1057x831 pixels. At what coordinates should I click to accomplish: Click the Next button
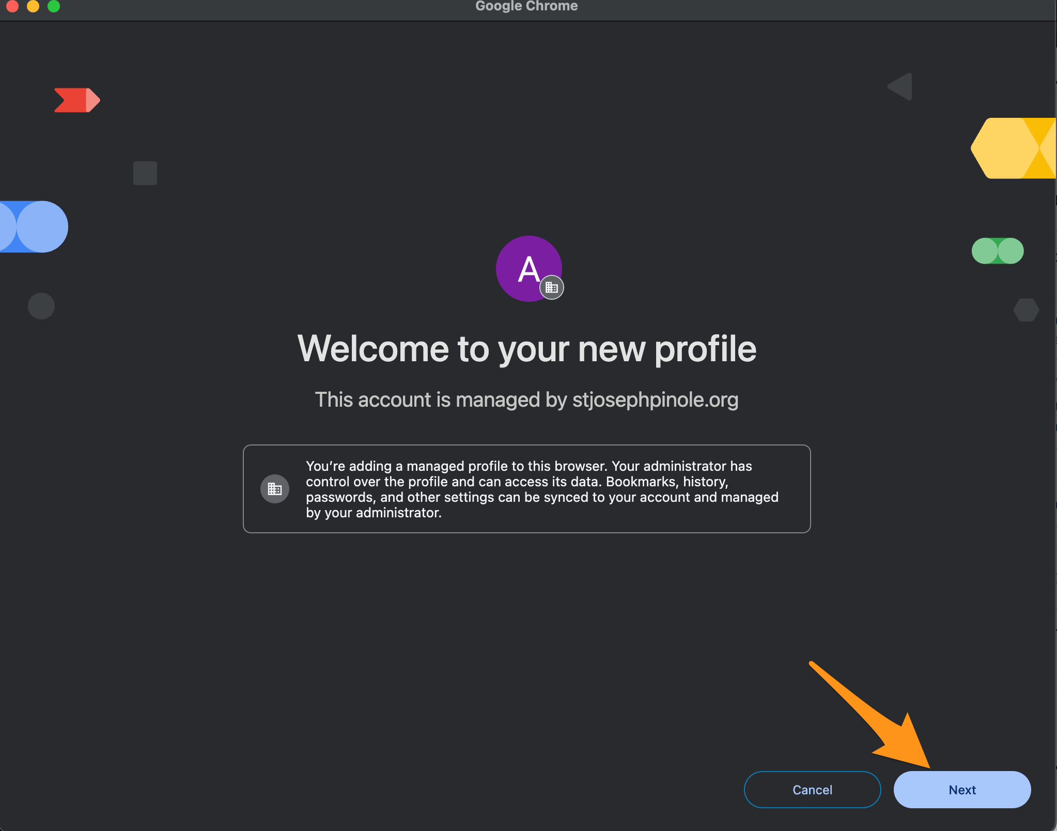[x=962, y=790]
